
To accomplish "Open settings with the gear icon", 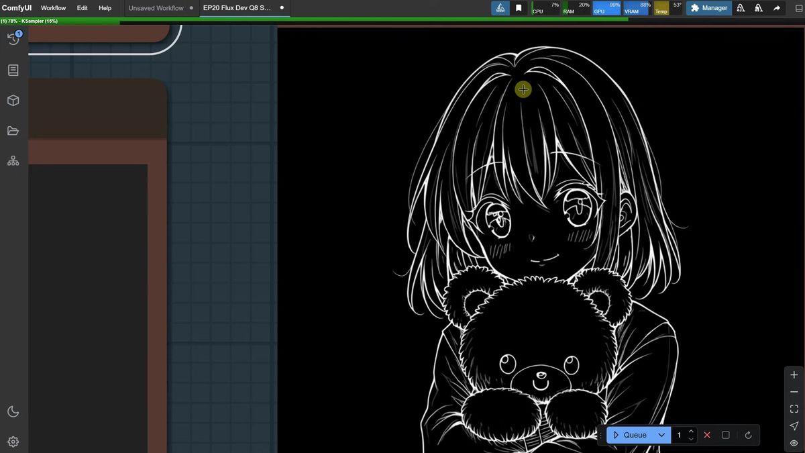I will [13, 442].
